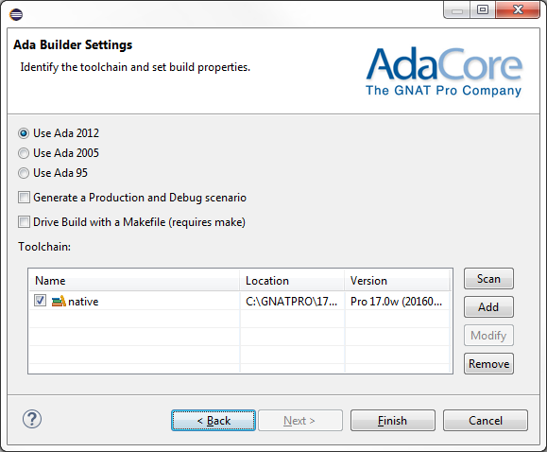Click the Eclipse icon in title bar
This screenshot has width=547, height=452.
coord(16,15)
